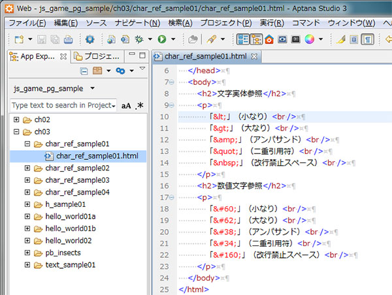Collapse paragraph fold marker on line 17
392x295 pixels.
[x=171, y=198]
